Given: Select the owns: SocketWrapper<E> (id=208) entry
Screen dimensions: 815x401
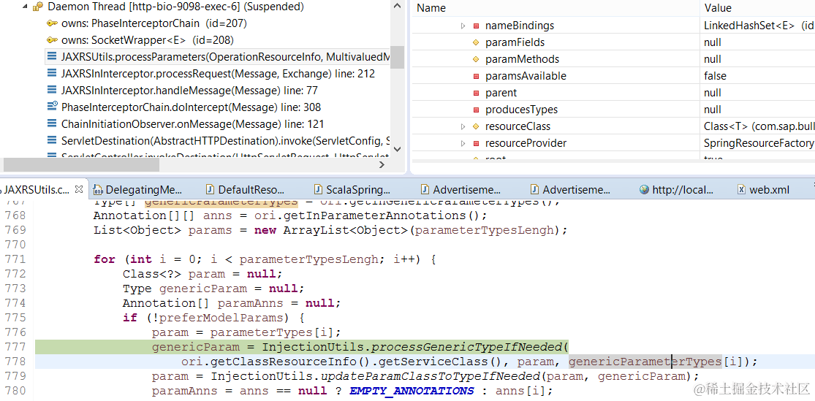Looking at the screenshot, I should 147,40.
